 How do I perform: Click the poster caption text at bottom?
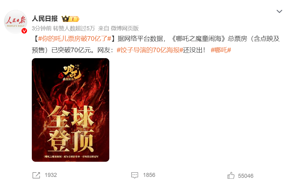click(x=71, y=157)
